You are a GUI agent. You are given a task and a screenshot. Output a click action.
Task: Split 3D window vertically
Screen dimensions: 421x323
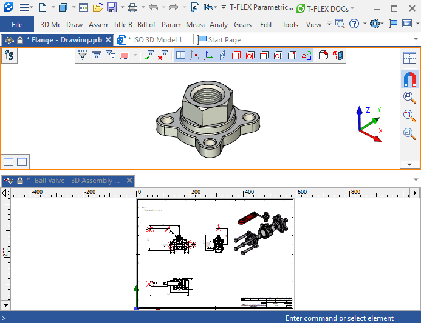9,162
